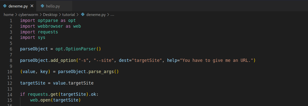This screenshot has width=308, height=106.
Task: Close the deneme.py tab
Action: click(32, 6)
